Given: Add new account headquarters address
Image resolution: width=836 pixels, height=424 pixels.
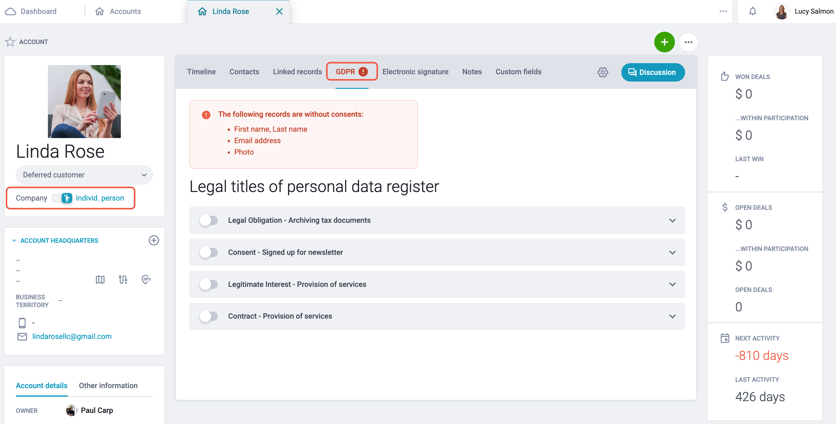Looking at the screenshot, I should (153, 240).
